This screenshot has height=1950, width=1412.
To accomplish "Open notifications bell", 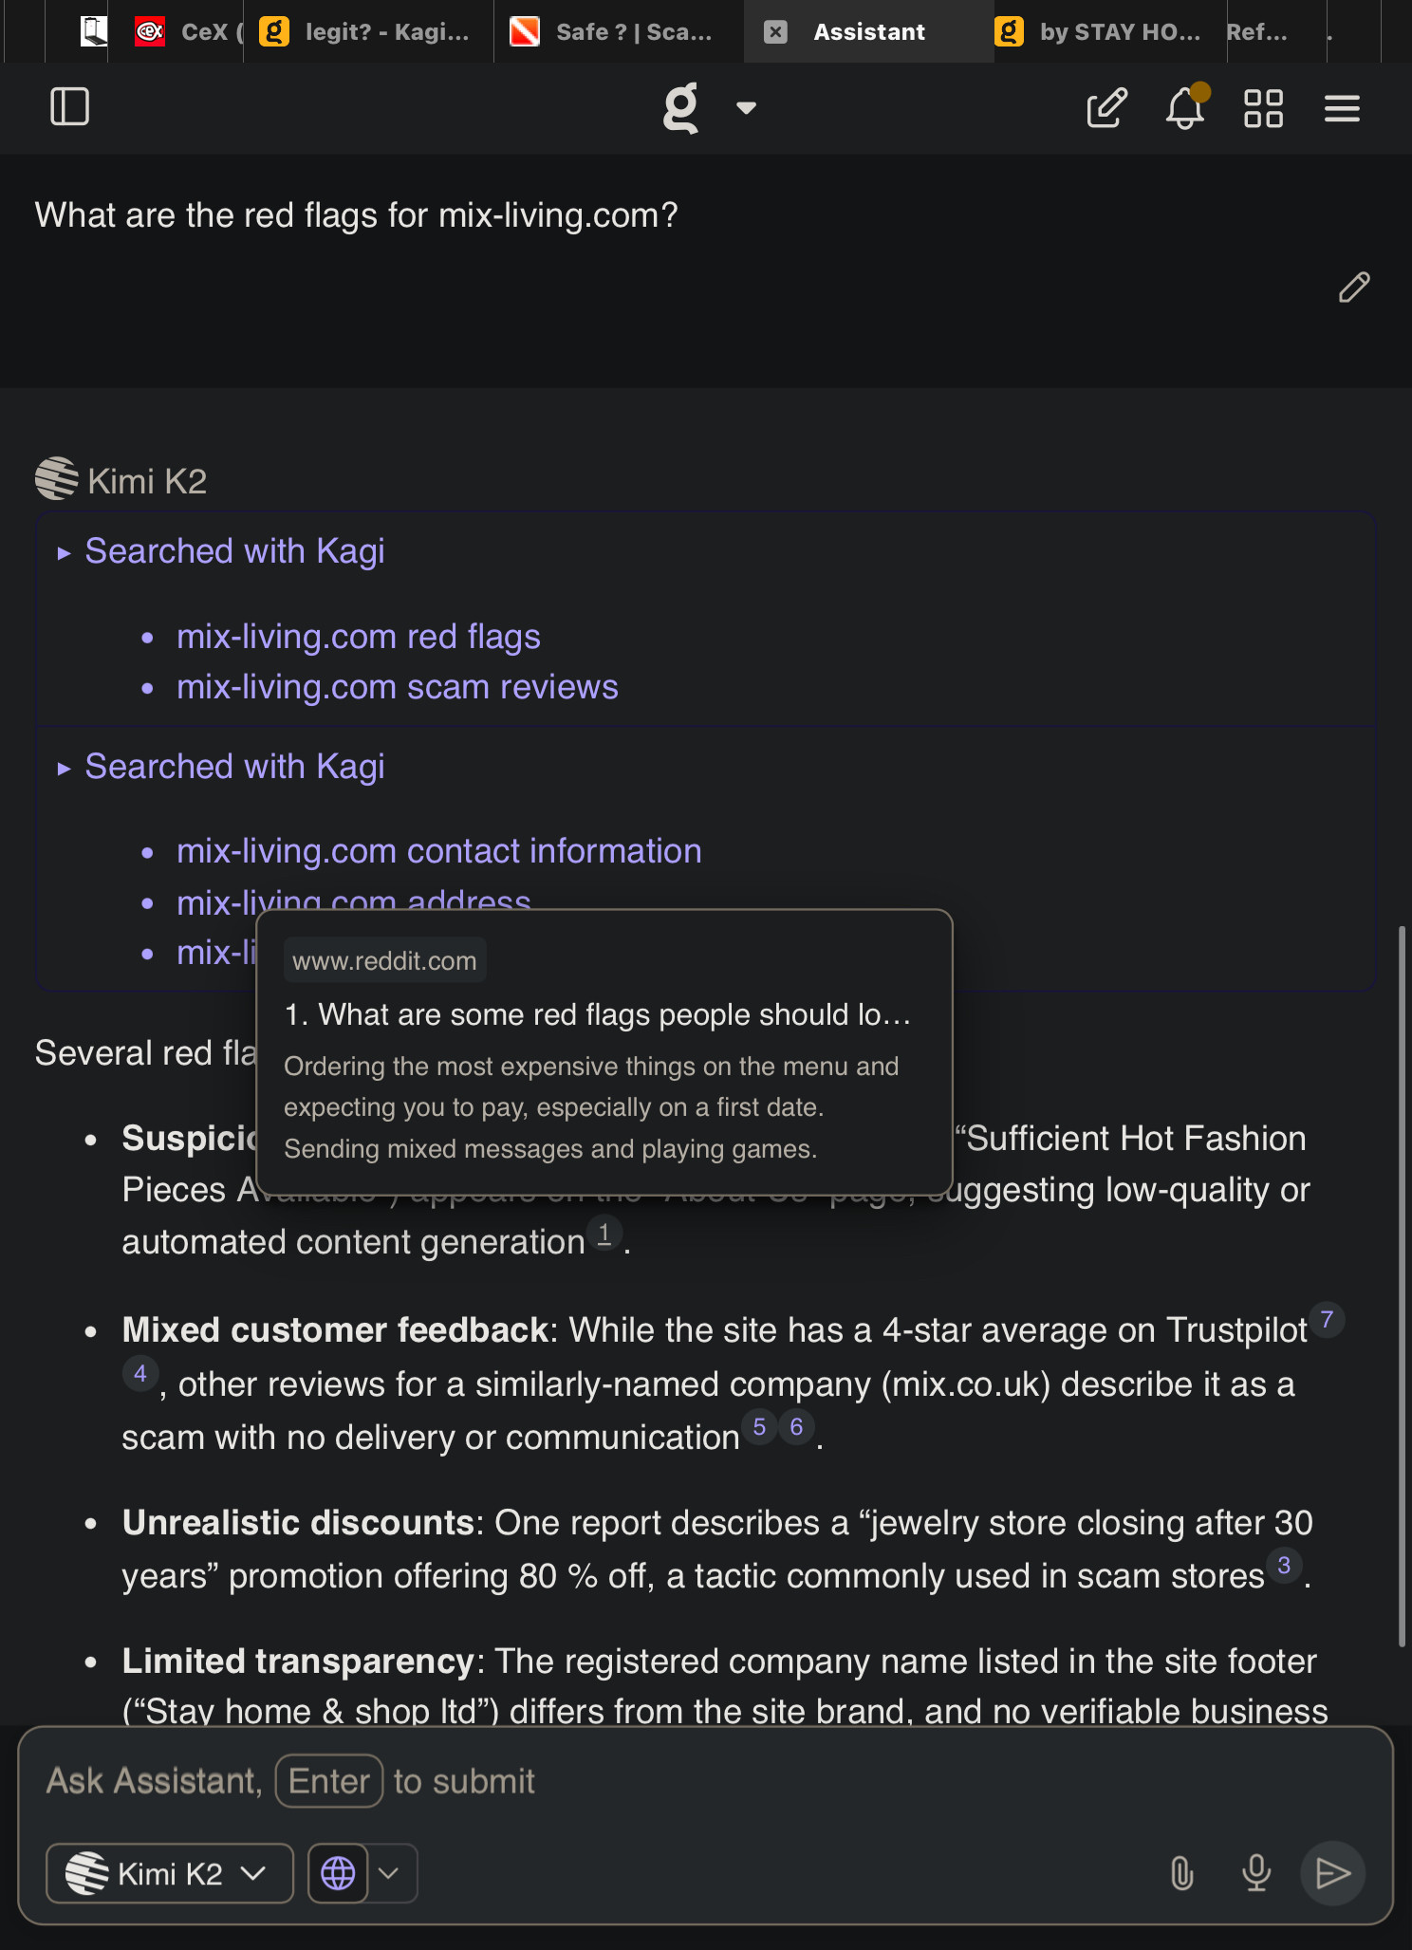I will click(1184, 108).
